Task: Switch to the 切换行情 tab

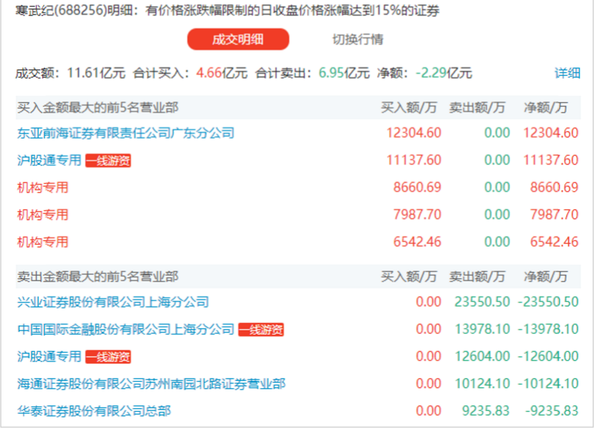Action: tap(358, 40)
